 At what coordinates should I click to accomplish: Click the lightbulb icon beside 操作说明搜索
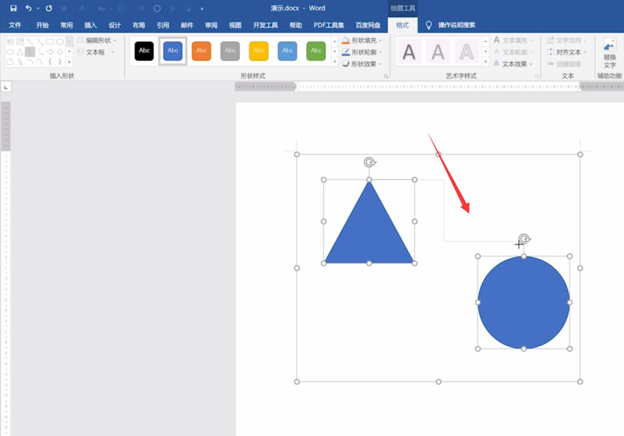coord(428,25)
